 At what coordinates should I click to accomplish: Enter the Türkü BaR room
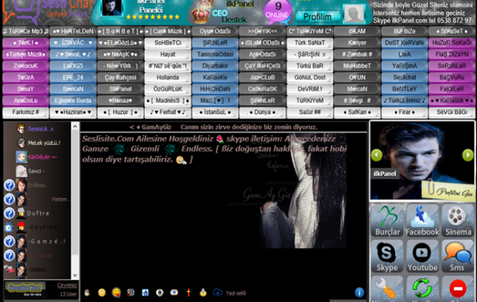pyautogui.click(x=310, y=66)
